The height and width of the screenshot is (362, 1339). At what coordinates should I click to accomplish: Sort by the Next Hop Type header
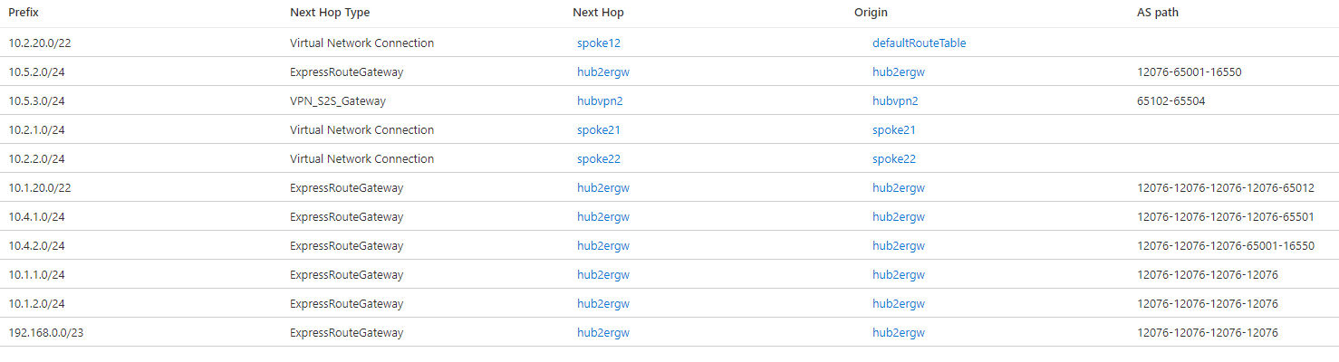coord(330,13)
